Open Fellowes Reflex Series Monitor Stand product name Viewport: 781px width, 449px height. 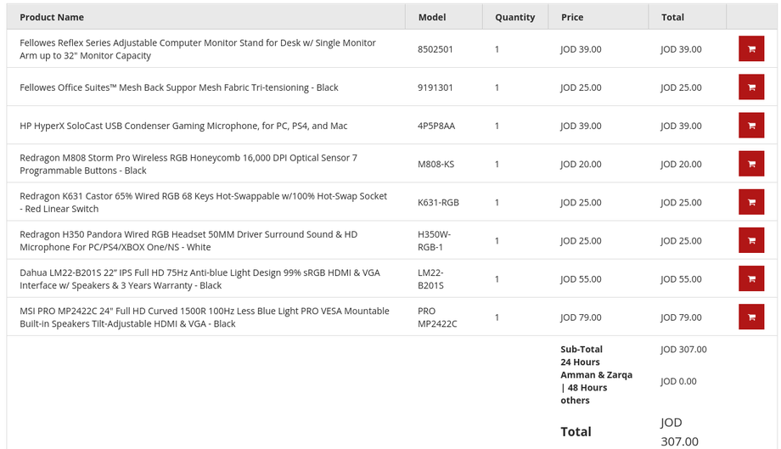[198, 48]
